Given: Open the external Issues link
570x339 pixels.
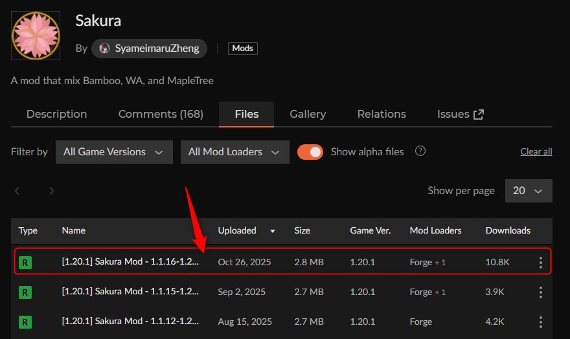Looking at the screenshot, I should point(461,114).
